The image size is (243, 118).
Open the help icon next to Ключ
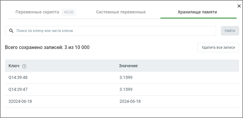[24, 66]
